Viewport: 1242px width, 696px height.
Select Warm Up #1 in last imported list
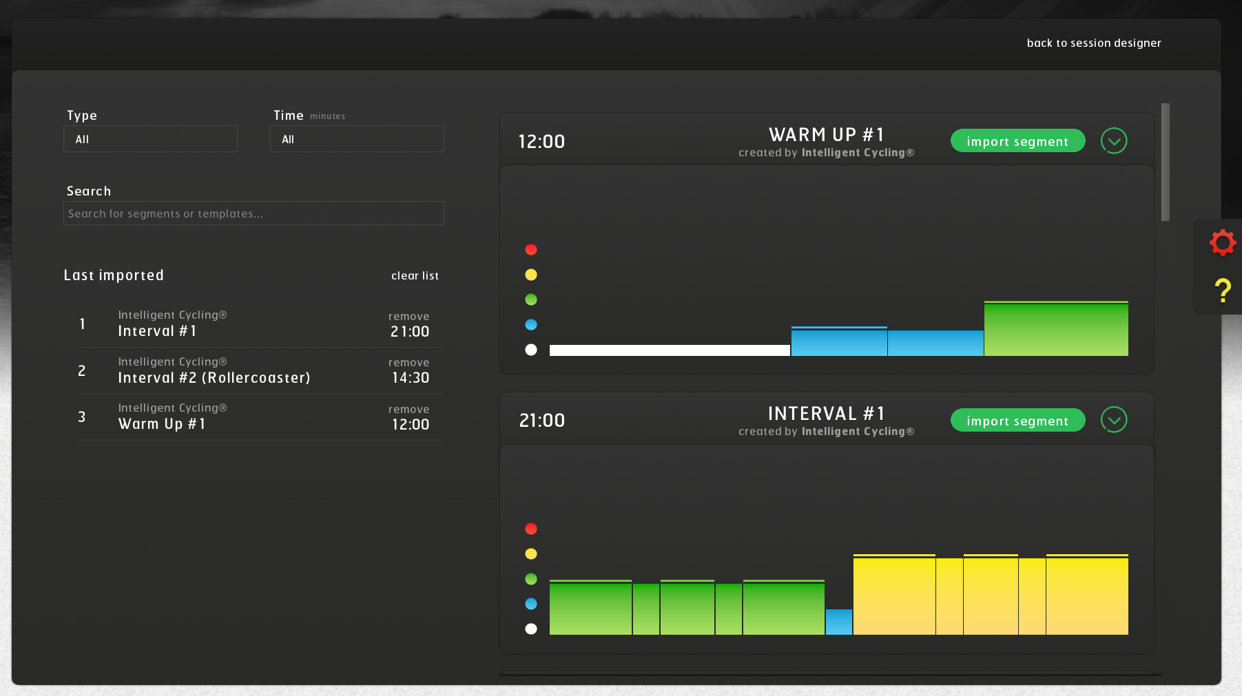[260, 416]
